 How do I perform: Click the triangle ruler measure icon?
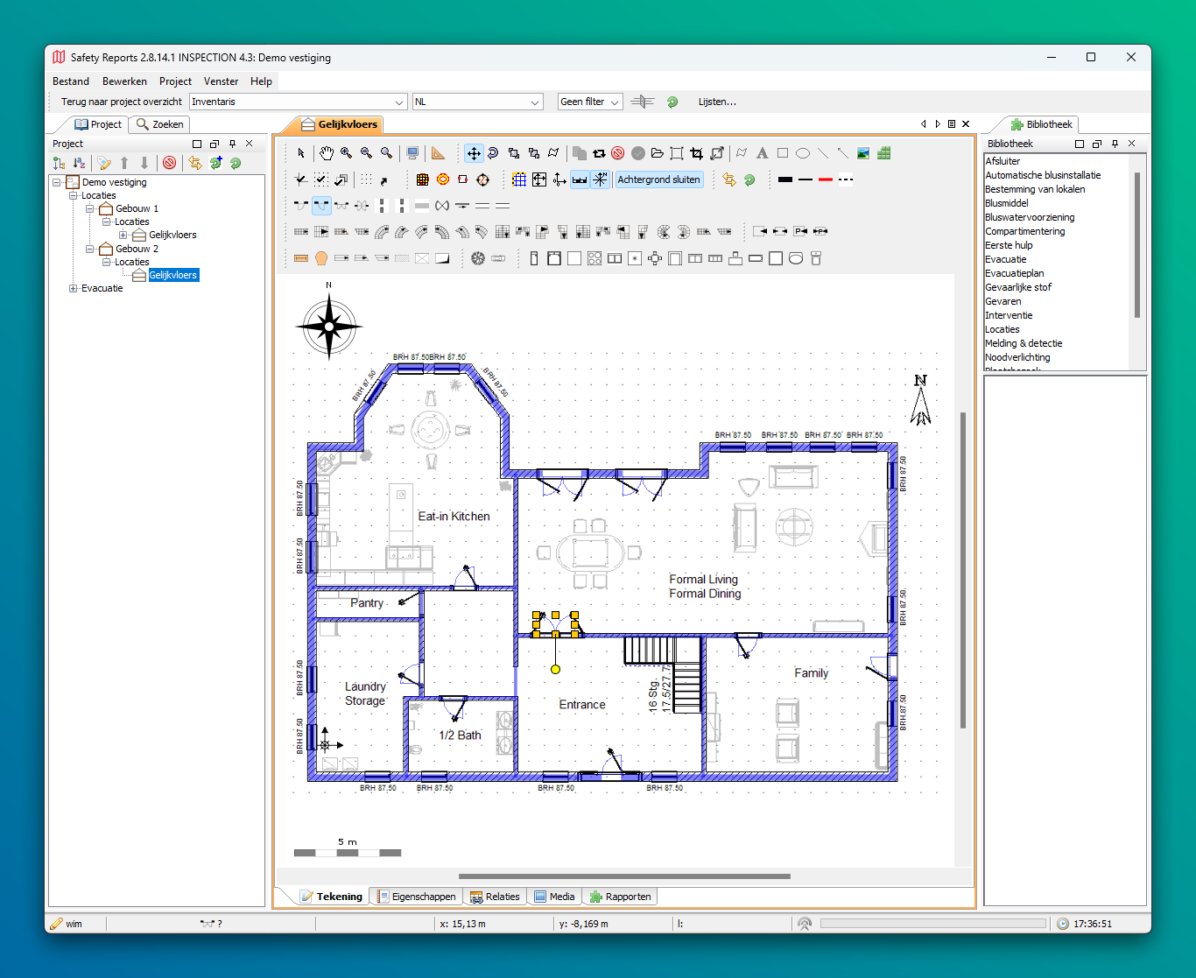(x=439, y=153)
